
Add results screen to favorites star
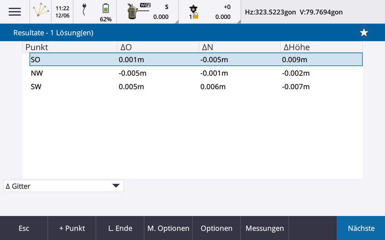click(x=364, y=33)
